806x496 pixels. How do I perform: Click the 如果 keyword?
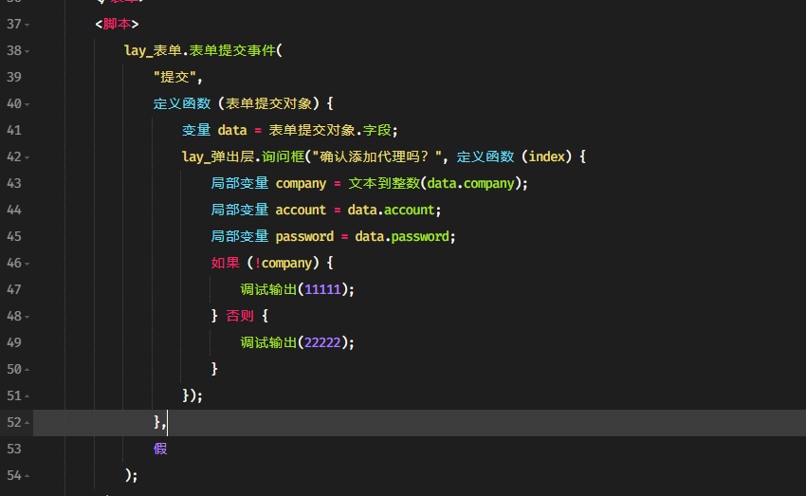tap(225, 263)
